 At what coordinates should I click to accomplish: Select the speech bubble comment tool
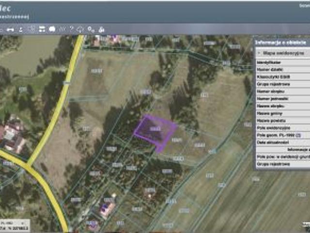(x=52, y=29)
